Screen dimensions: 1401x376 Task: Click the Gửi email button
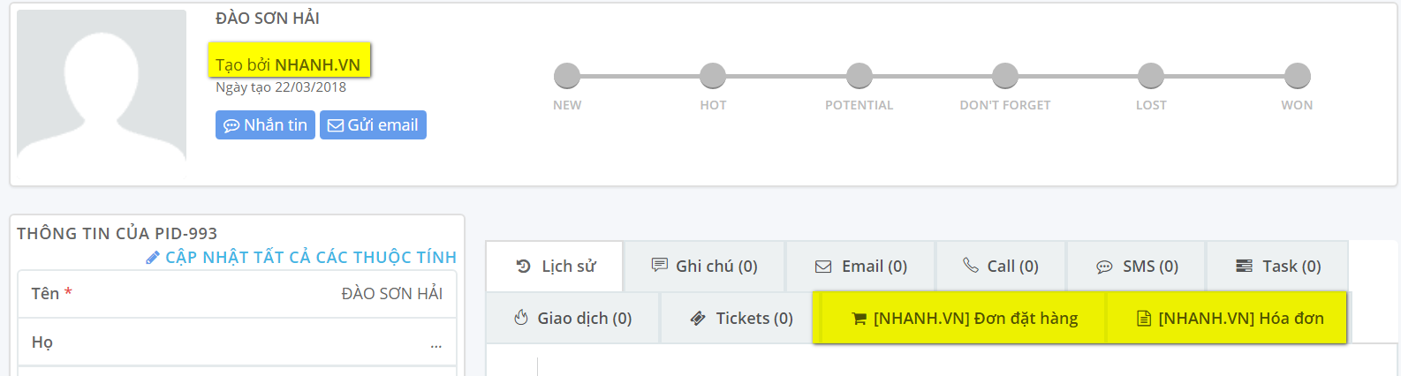373,124
